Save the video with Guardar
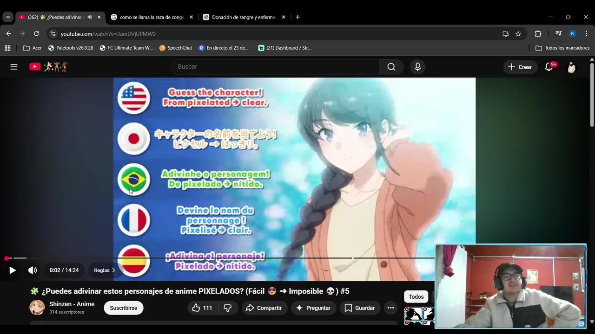The height and width of the screenshot is (334, 595). point(360,308)
